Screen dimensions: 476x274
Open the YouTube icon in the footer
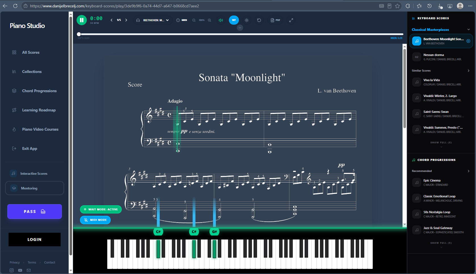click(x=20, y=270)
